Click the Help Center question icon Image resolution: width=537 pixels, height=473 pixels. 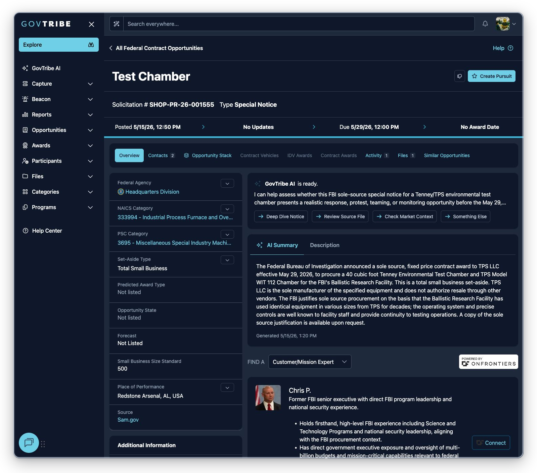(26, 231)
